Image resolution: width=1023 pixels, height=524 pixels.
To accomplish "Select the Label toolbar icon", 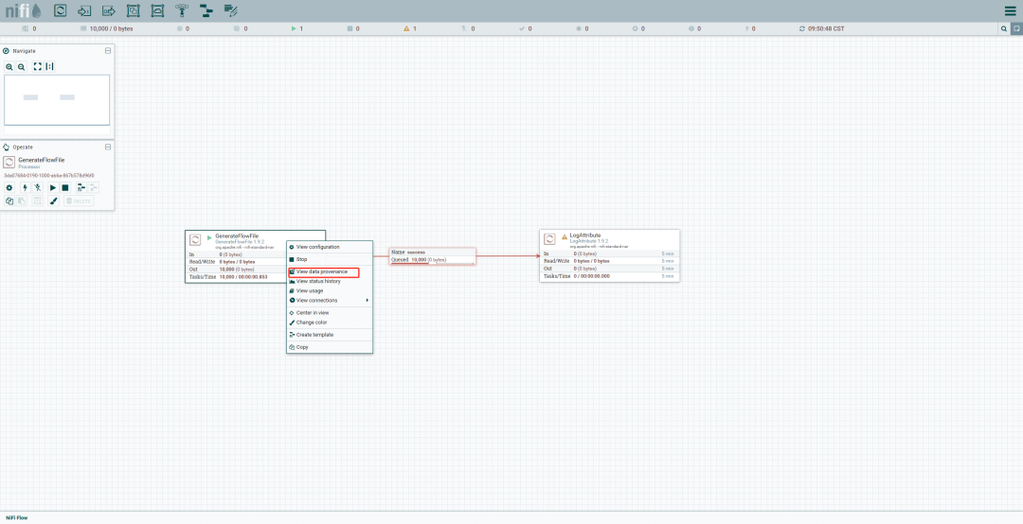I will coord(230,10).
